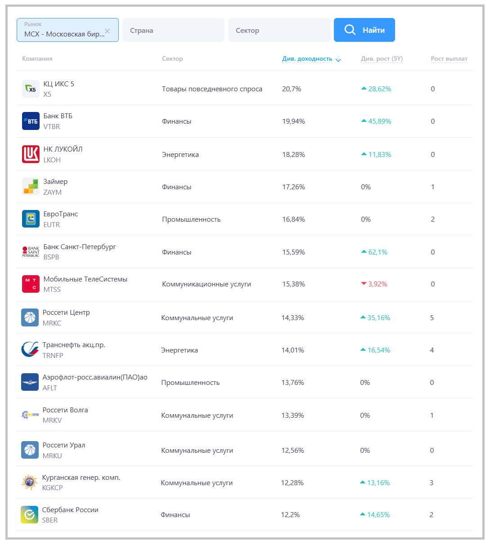Select Россети Волга company name
Viewport: 490px width, 545px height.
tap(65, 410)
